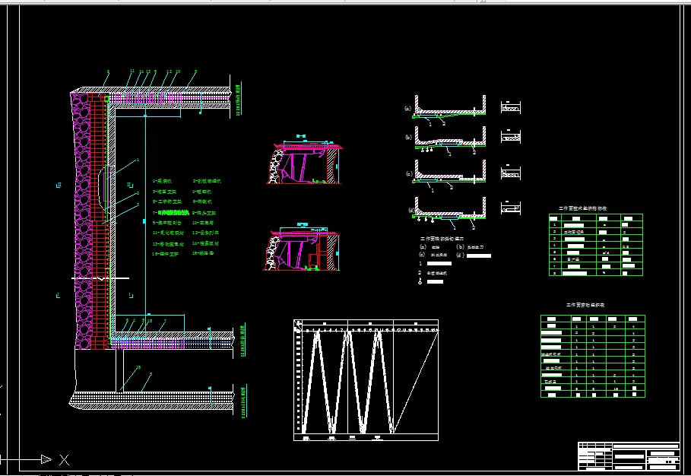Image resolution: width=691 pixels, height=476 pixels.
Task: Click the zigzag cycle chart
Action: click(366, 380)
